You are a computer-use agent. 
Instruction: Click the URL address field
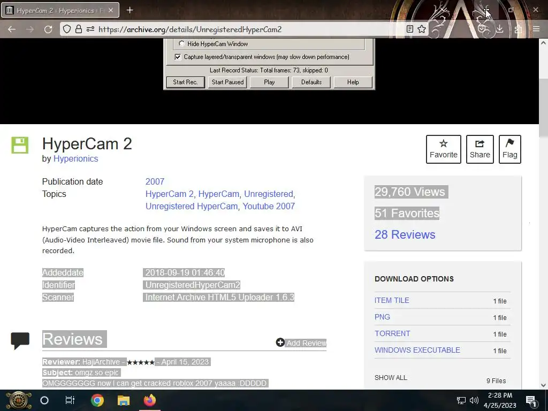[x=245, y=29]
